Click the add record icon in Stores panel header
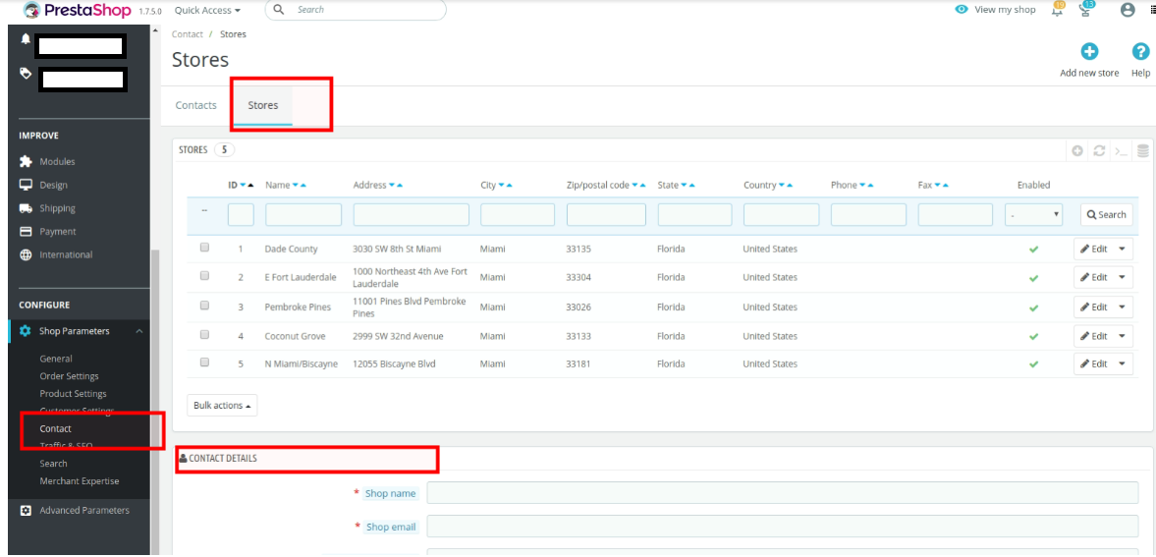 [x=1077, y=150]
